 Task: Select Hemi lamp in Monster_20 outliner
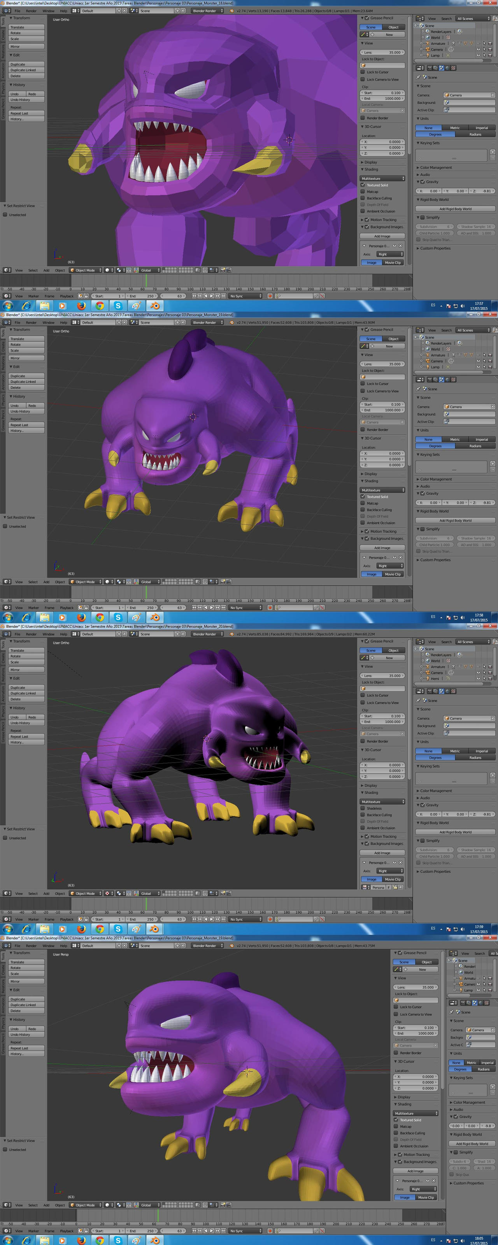point(435,678)
